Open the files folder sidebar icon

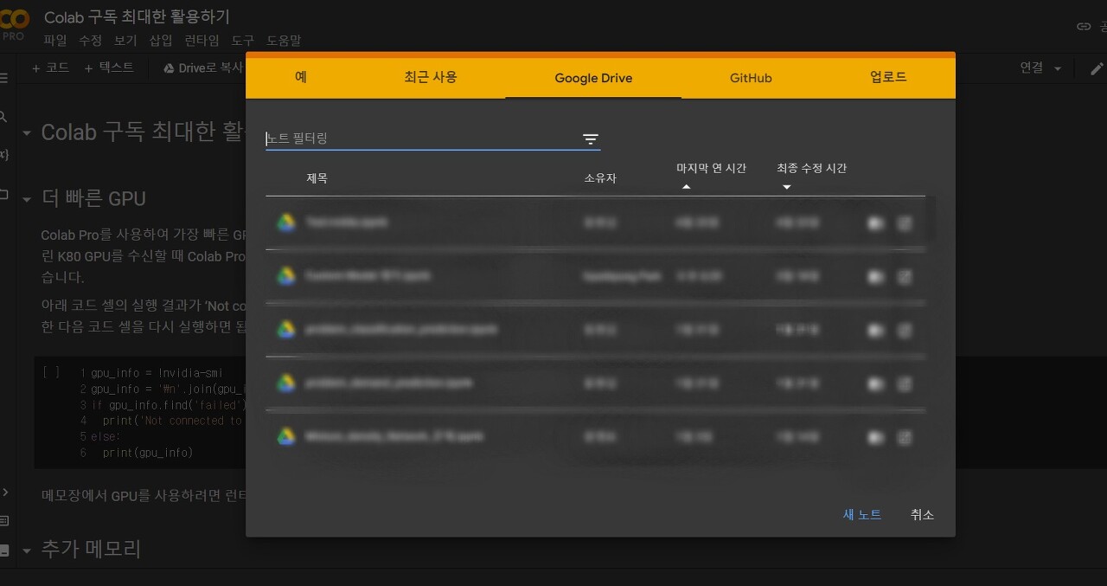[x=3, y=195]
